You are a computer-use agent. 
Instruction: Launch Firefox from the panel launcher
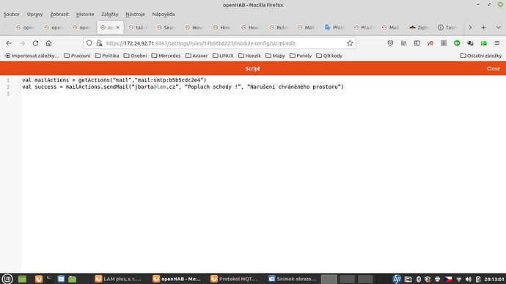click(39, 279)
